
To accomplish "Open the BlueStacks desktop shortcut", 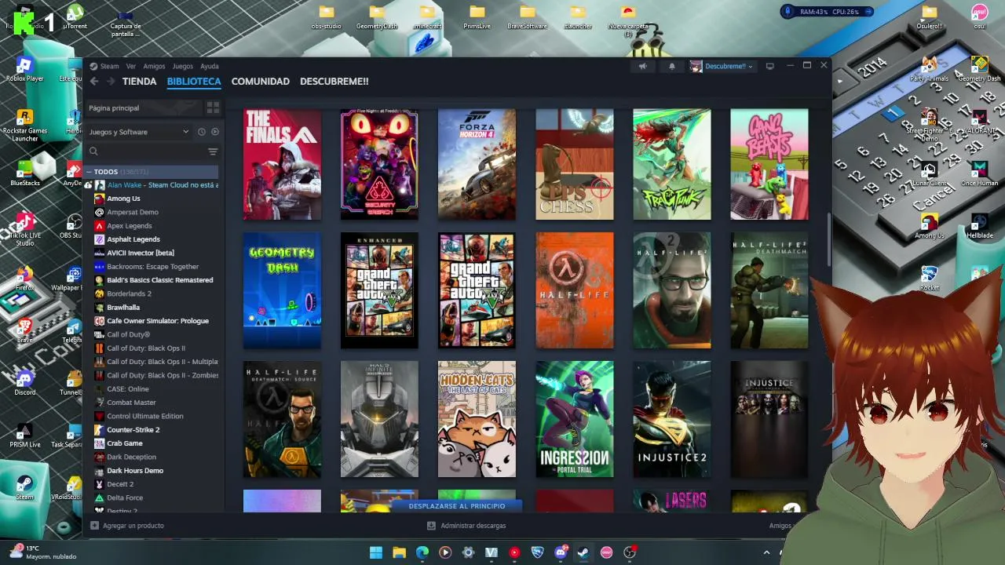I will tap(24, 173).
